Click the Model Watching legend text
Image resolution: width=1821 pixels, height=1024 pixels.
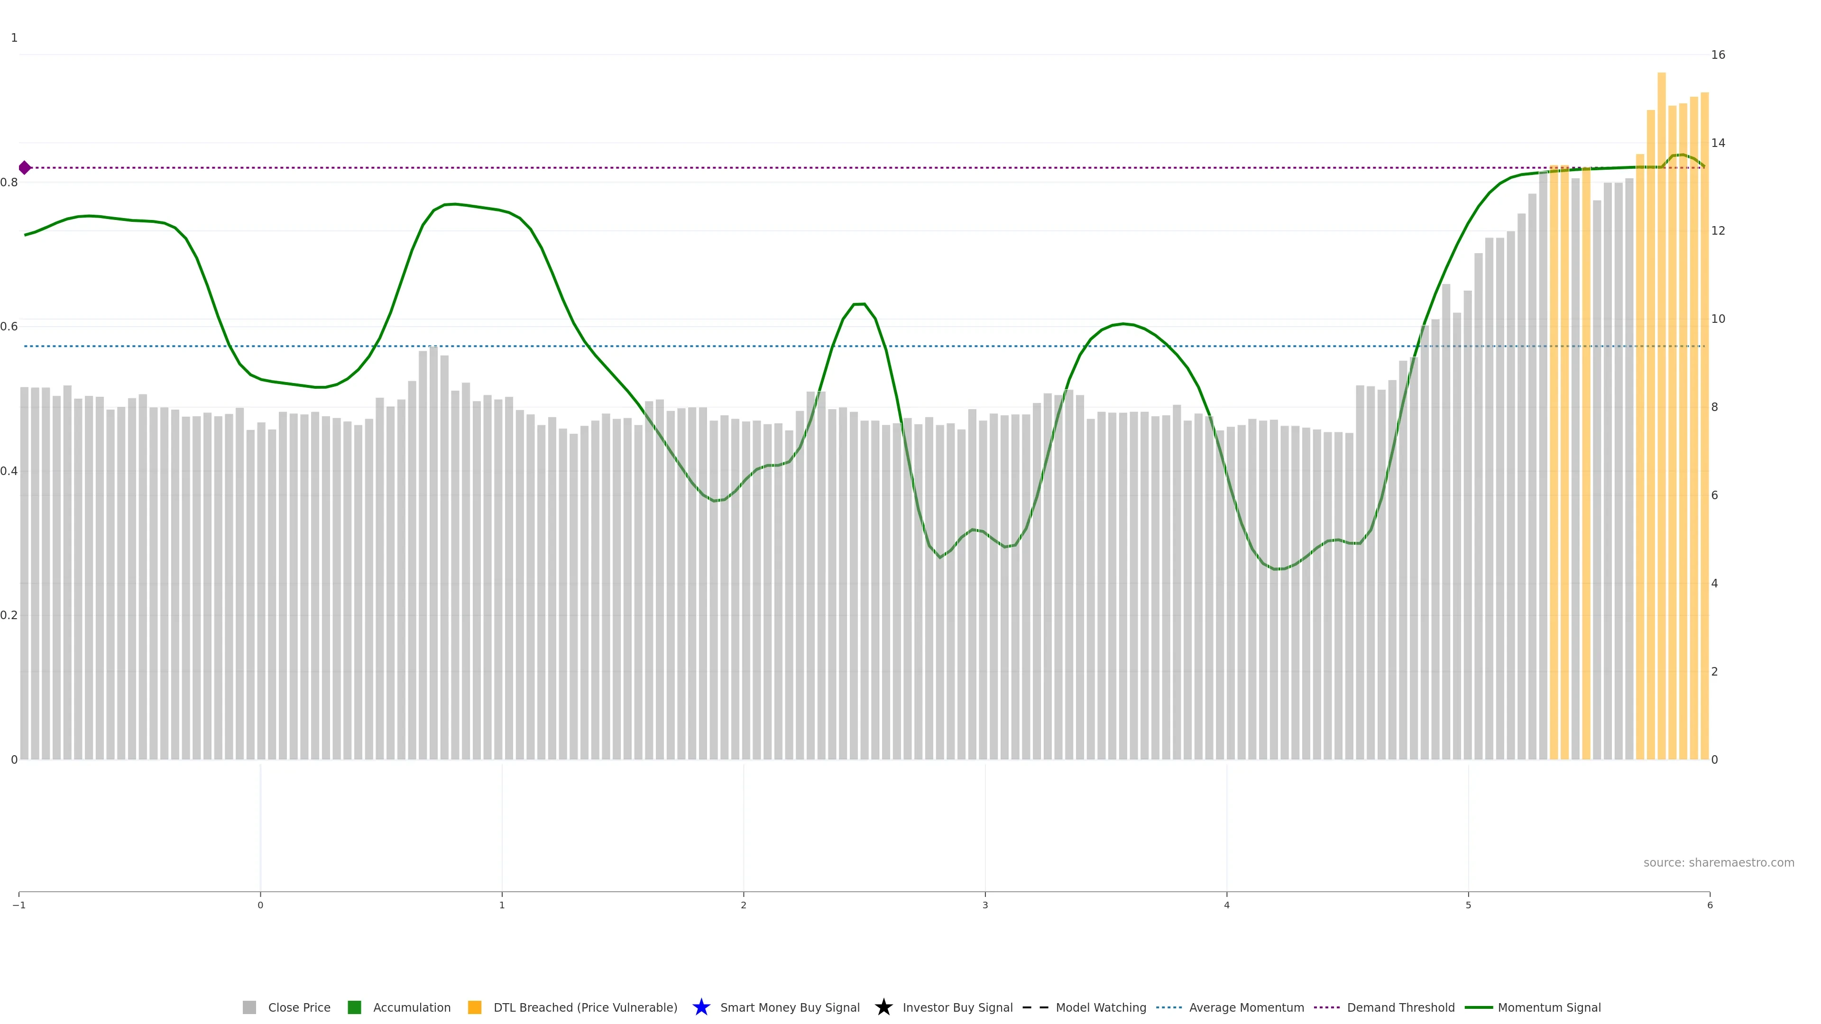(1101, 1007)
